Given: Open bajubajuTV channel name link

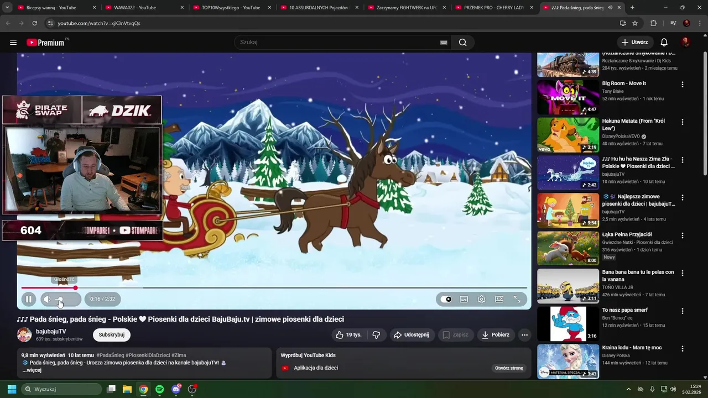Looking at the screenshot, I should (x=51, y=331).
